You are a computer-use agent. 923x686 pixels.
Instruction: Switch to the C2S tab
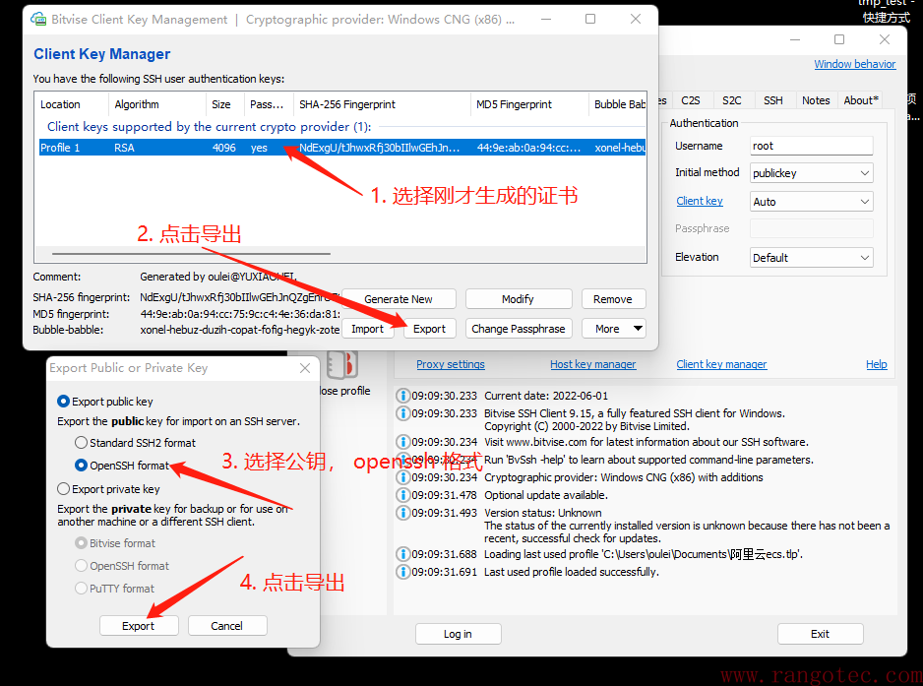tap(691, 100)
